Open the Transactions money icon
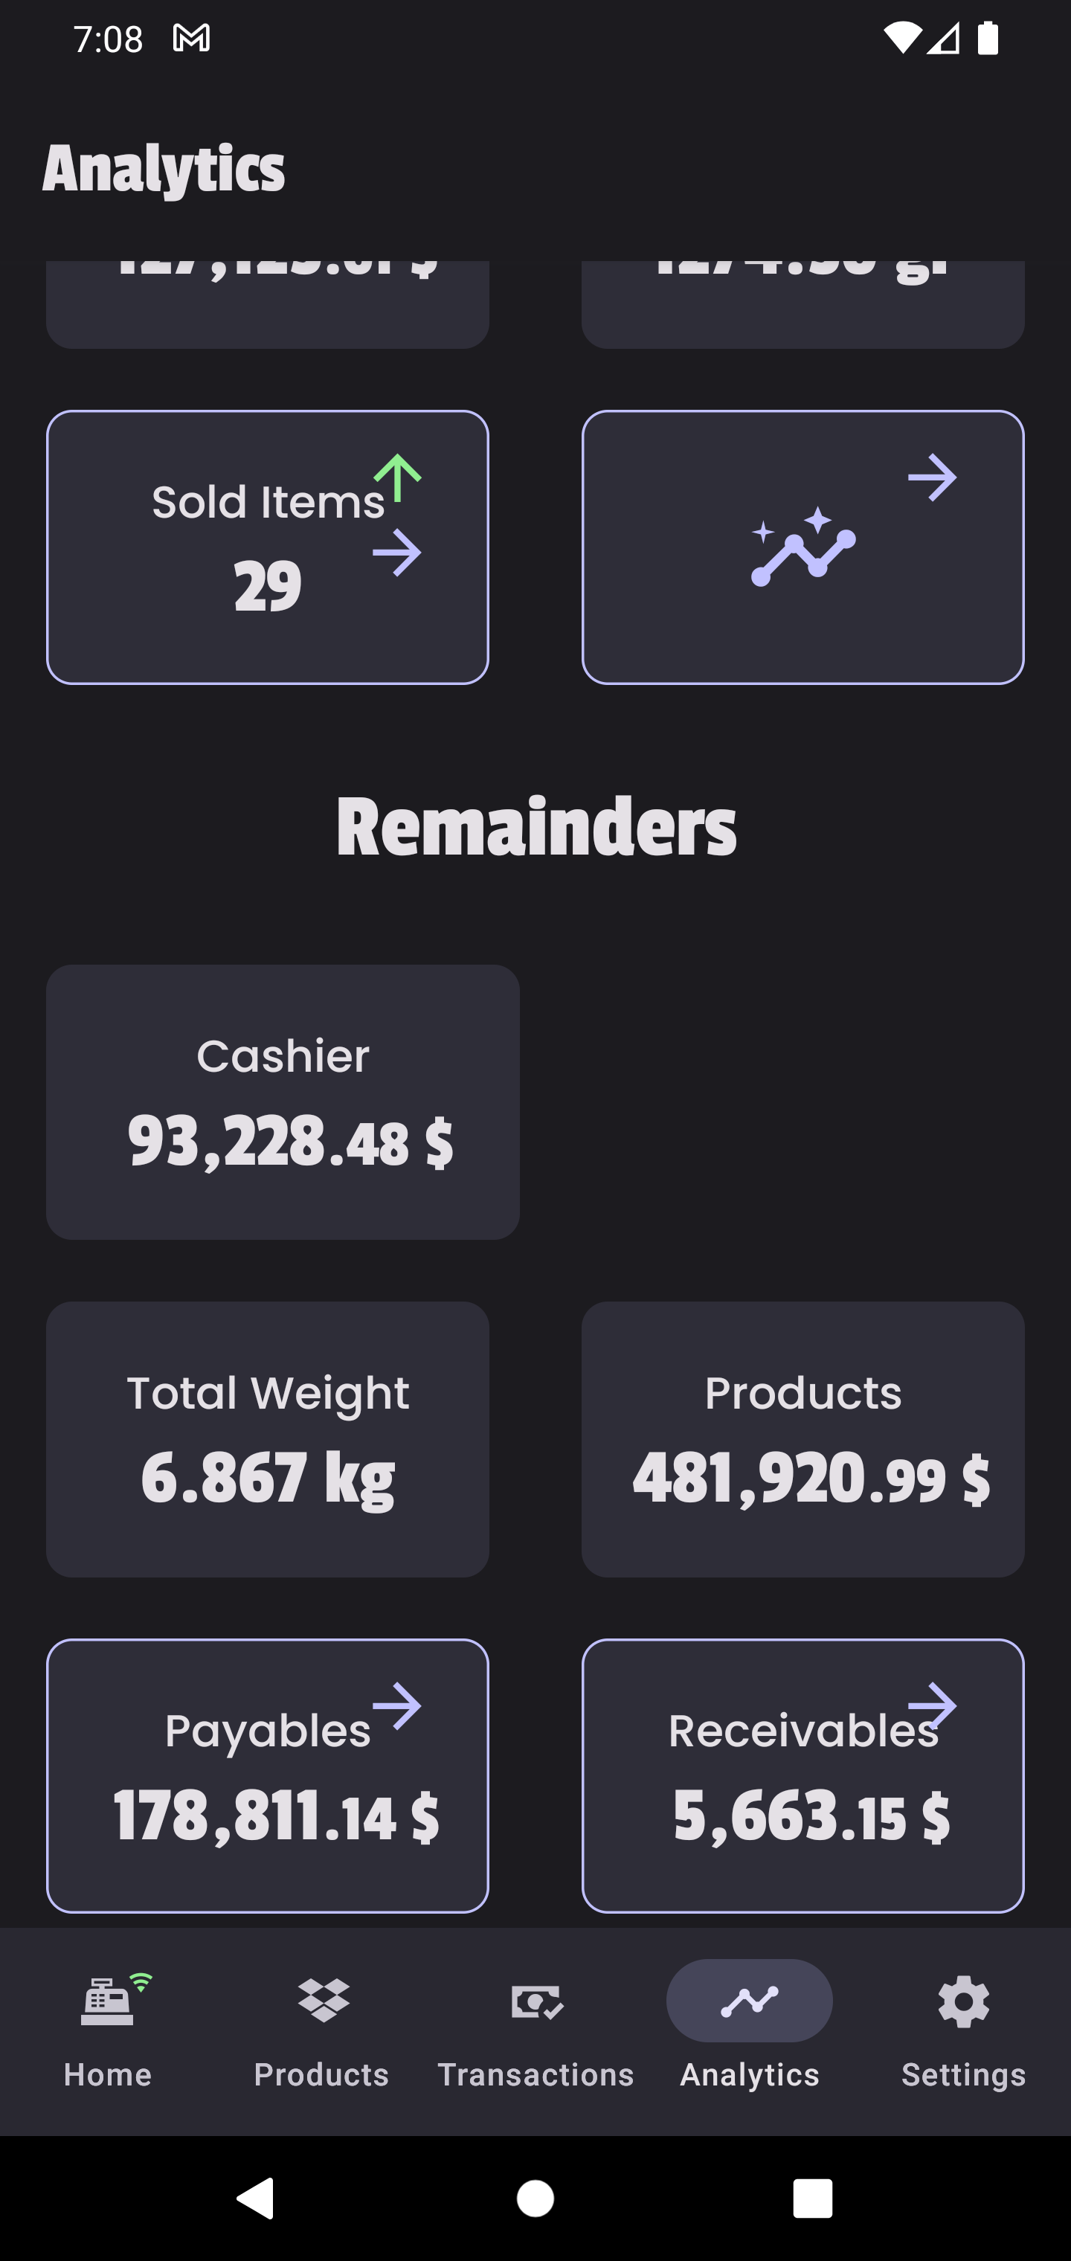Viewport: 1071px width, 2261px height. pyautogui.click(x=536, y=2002)
